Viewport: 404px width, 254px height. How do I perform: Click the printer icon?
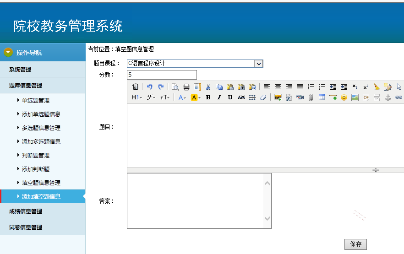(x=186, y=86)
